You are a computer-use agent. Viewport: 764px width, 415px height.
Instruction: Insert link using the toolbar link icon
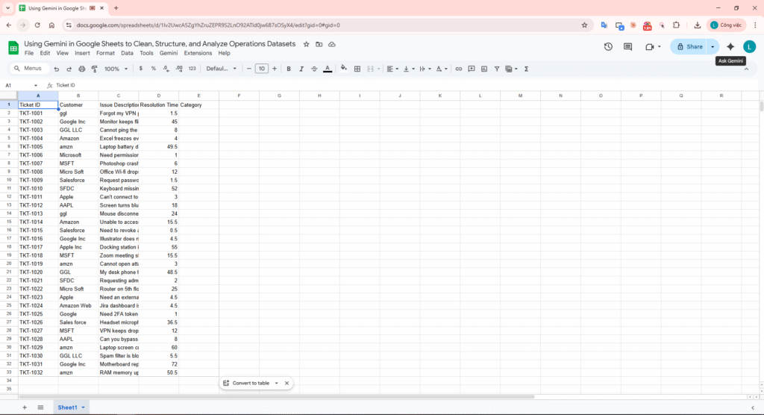[459, 69]
